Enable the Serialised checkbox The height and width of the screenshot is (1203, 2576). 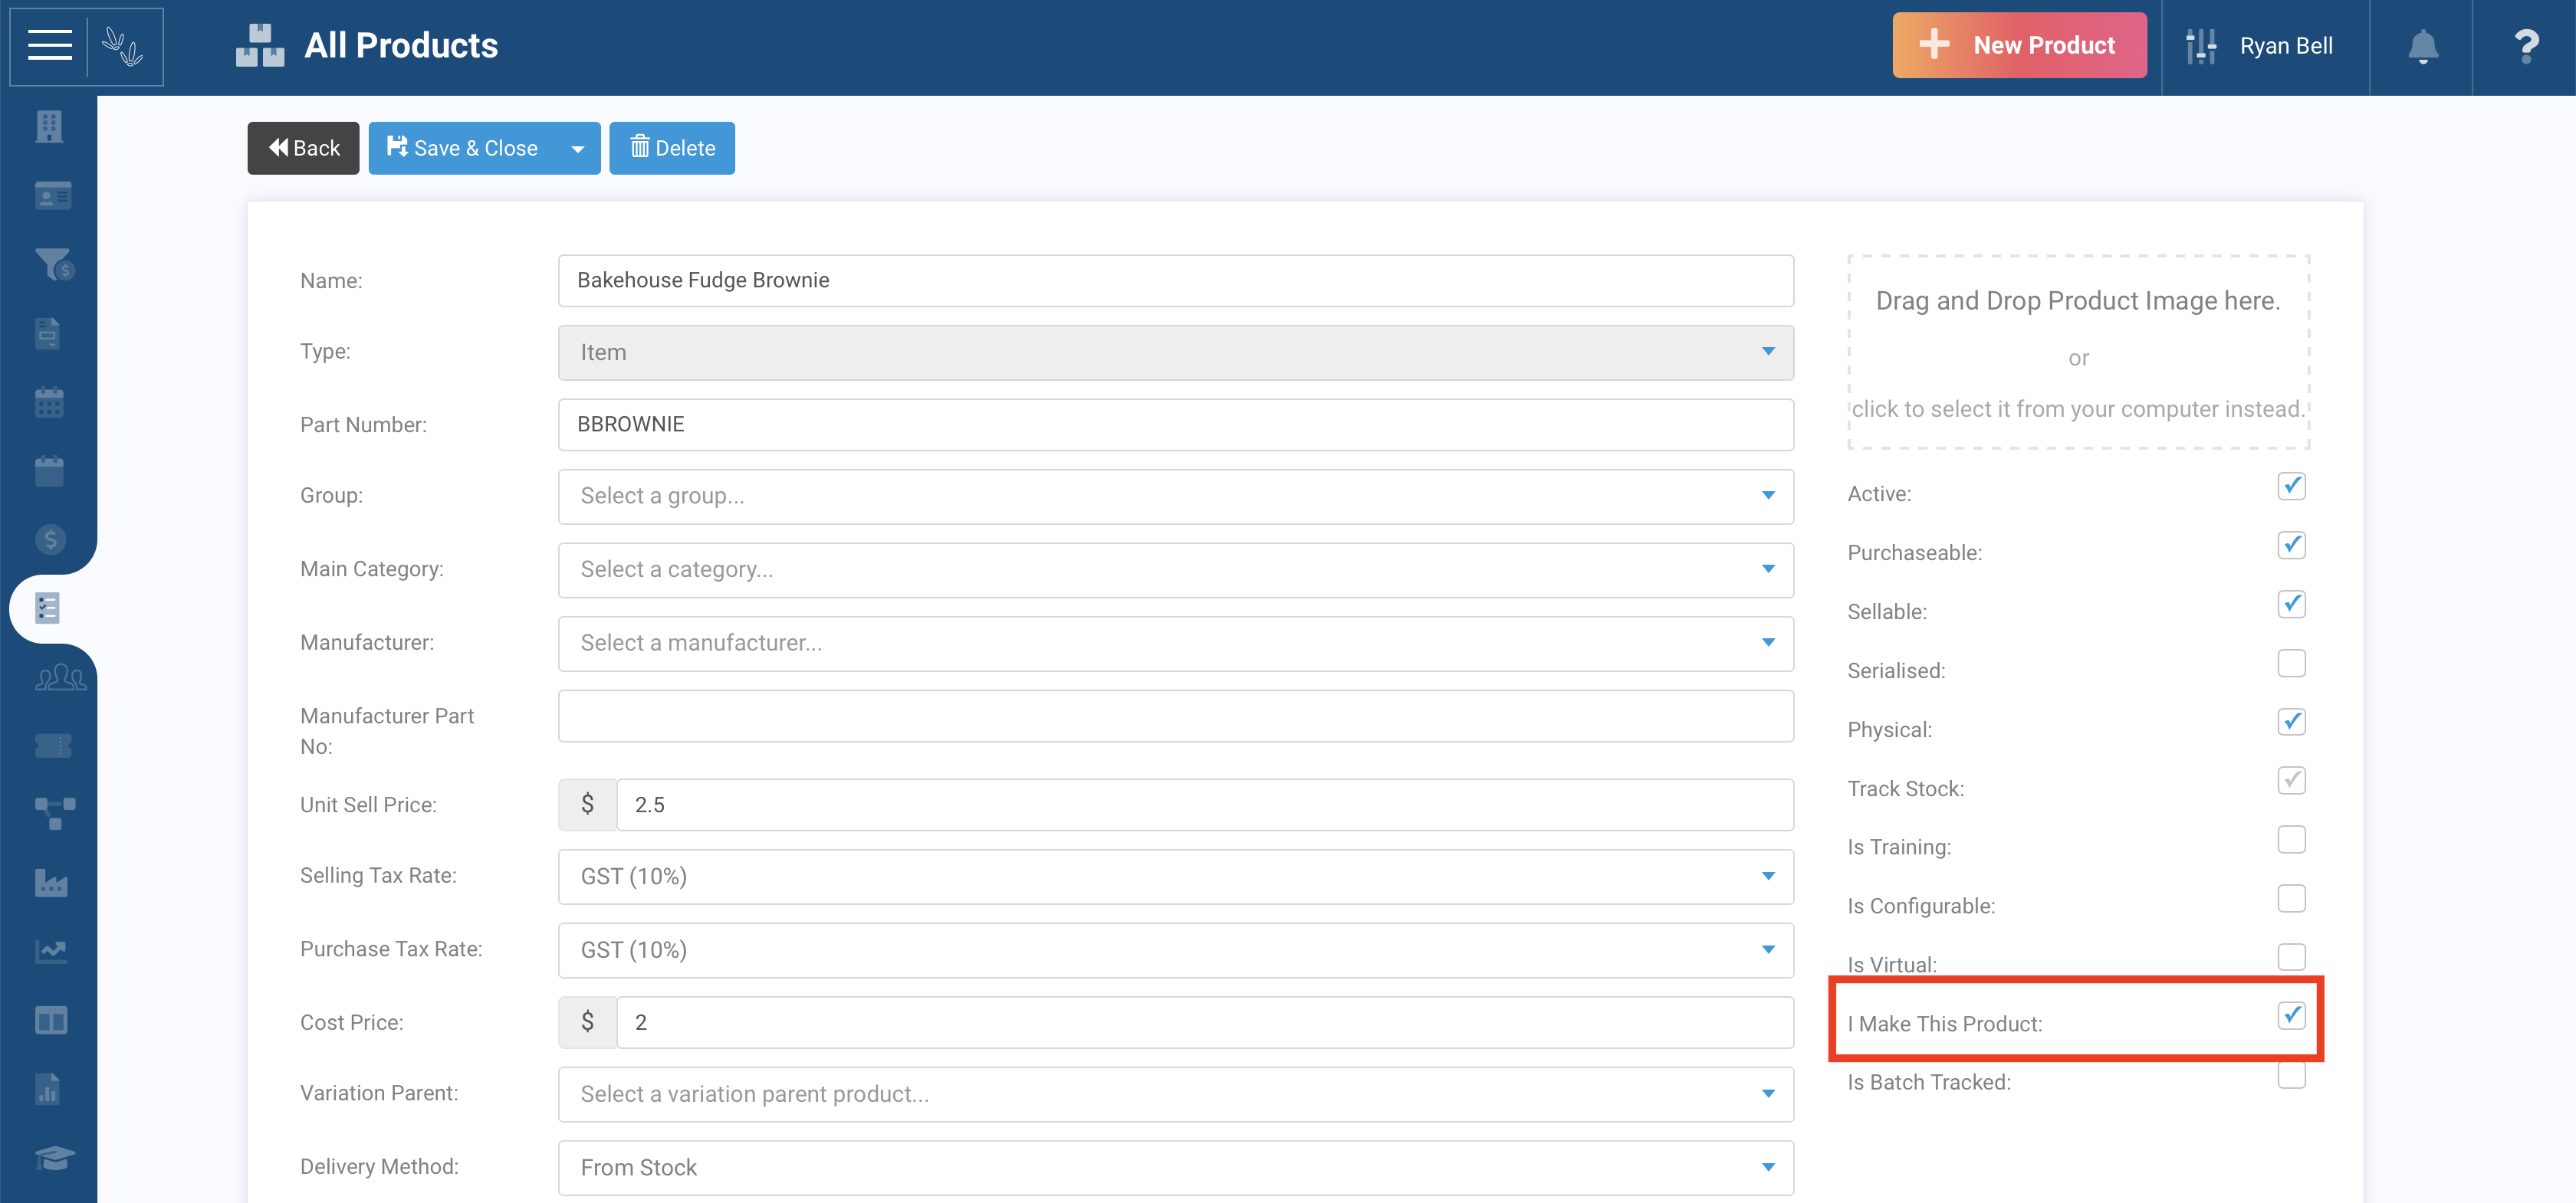(x=2291, y=664)
